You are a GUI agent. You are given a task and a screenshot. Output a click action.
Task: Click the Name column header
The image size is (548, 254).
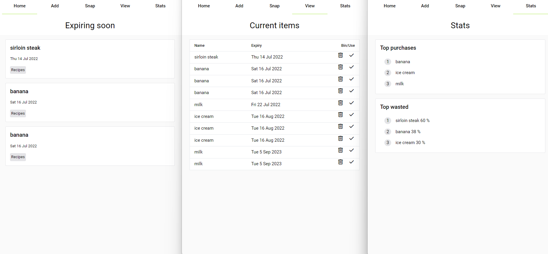tap(200, 46)
